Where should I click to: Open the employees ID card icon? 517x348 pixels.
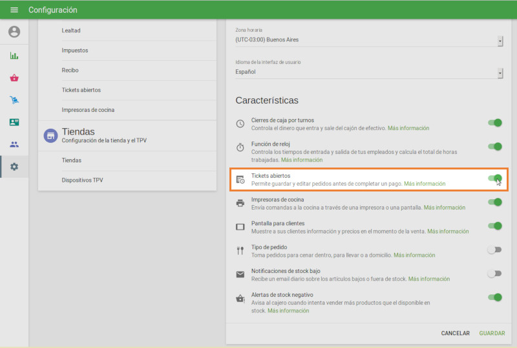pyautogui.click(x=14, y=122)
